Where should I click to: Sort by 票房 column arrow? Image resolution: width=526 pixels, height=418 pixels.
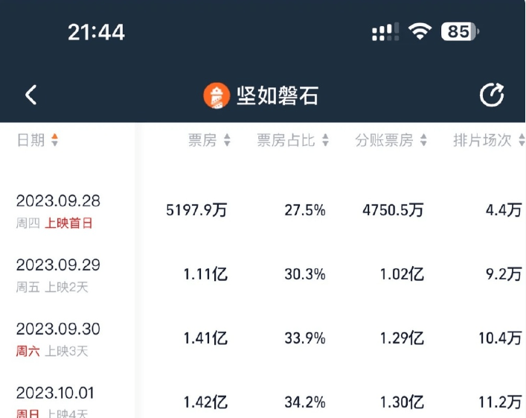227,141
